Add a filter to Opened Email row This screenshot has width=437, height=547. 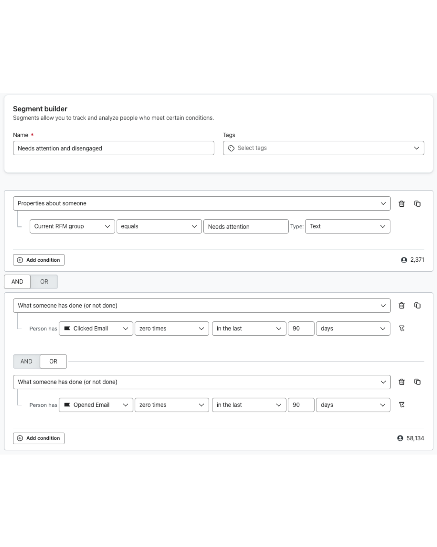[x=401, y=405]
